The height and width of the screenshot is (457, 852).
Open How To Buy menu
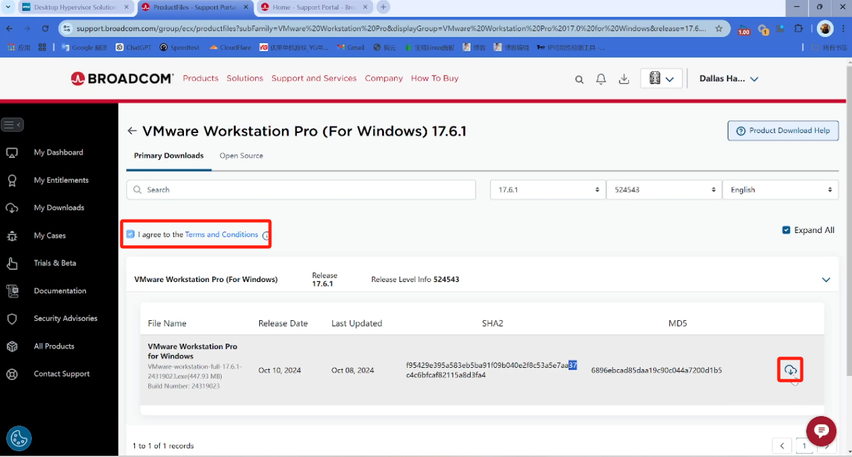coord(435,78)
